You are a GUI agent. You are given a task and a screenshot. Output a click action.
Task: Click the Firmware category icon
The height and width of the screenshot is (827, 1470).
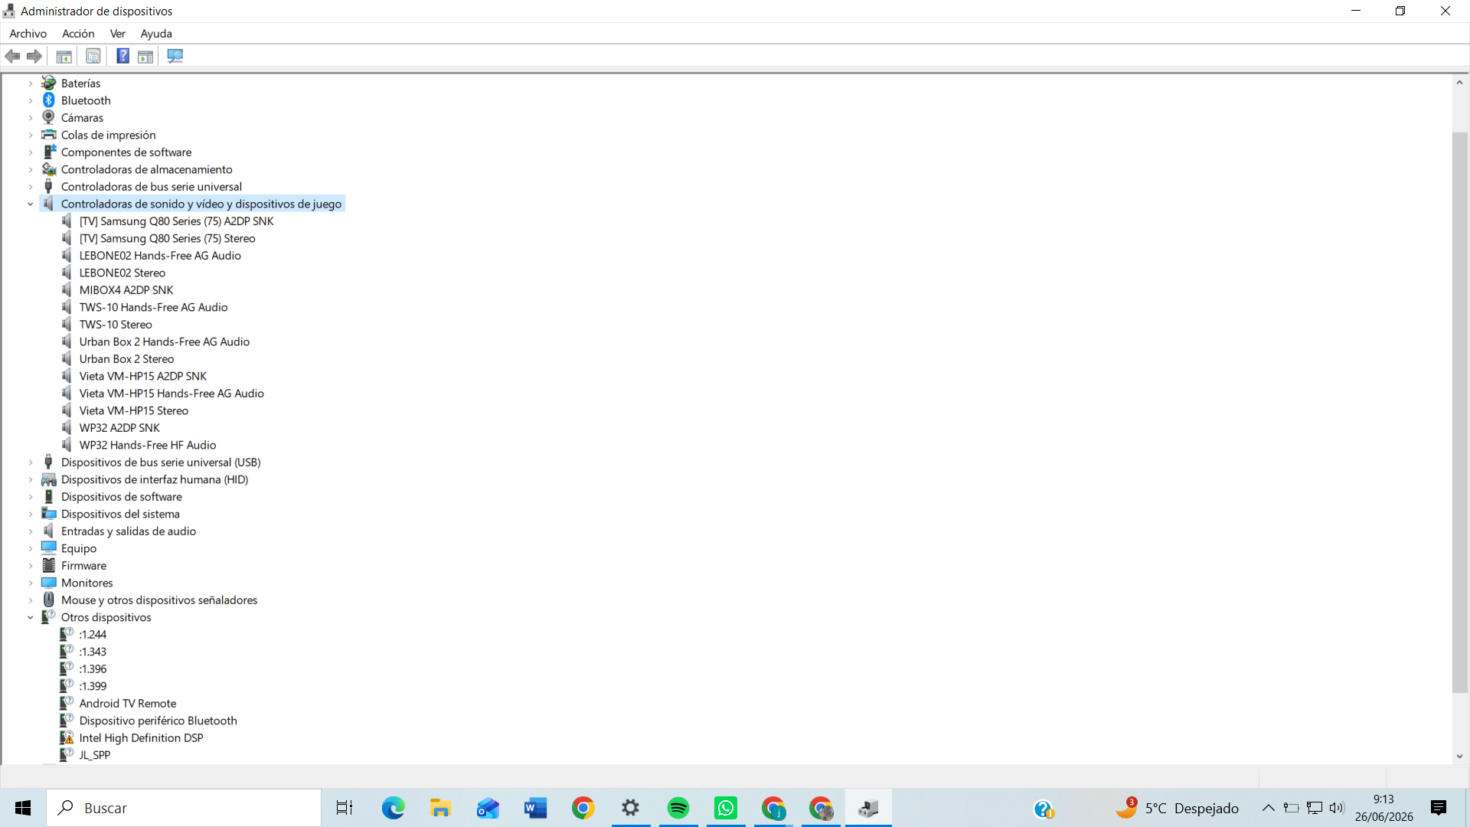click(48, 565)
